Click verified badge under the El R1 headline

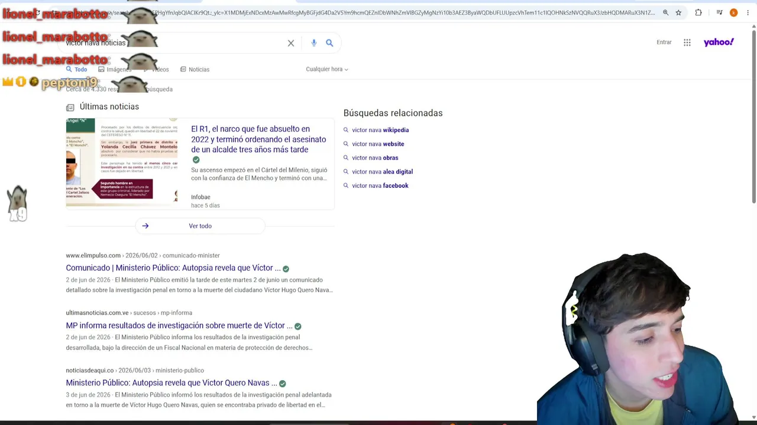coord(196,160)
